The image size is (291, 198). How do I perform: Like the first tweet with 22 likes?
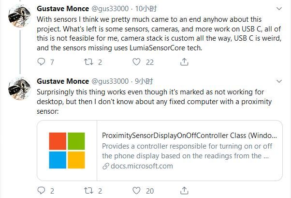tap(137, 62)
